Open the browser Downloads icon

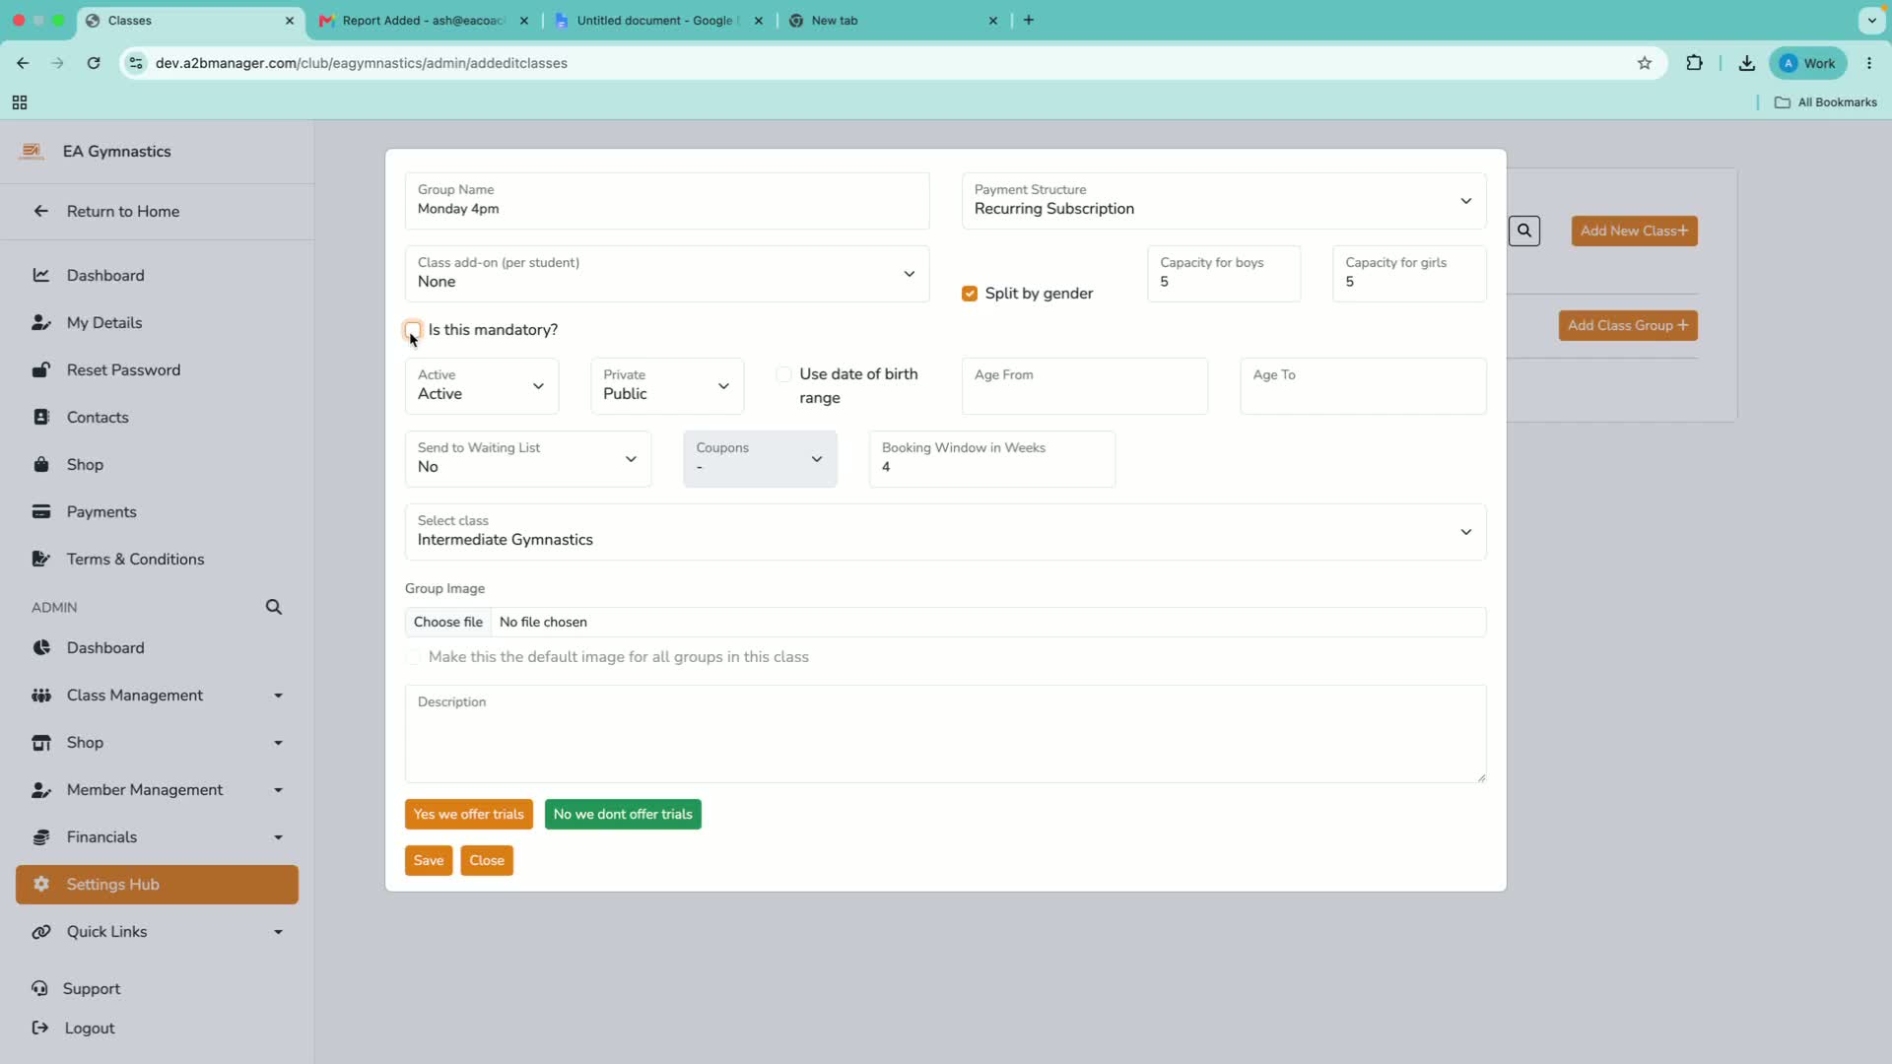coord(1746,63)
